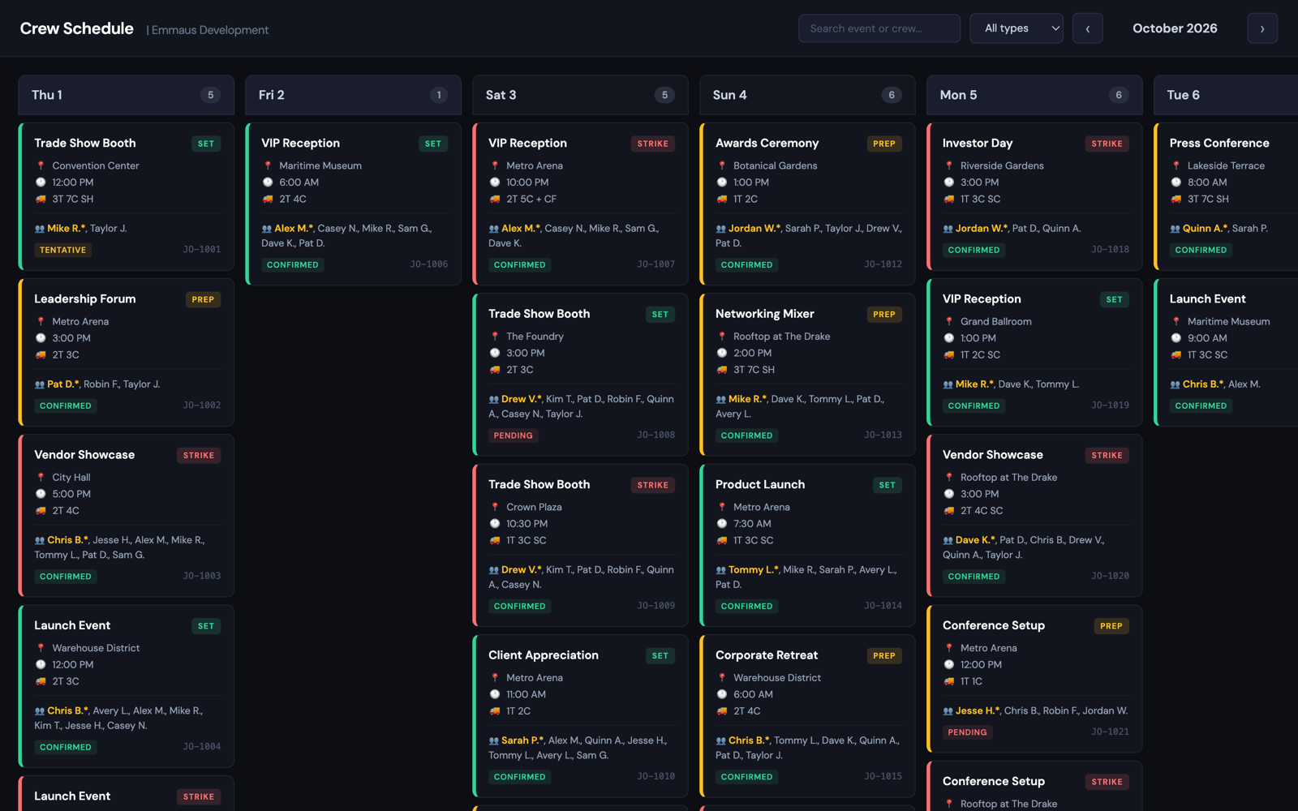Click event count badge 6 on Sun 4

point(892,95)
